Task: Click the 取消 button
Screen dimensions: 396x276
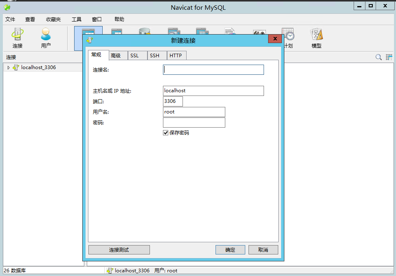Action: coord(263,250)
